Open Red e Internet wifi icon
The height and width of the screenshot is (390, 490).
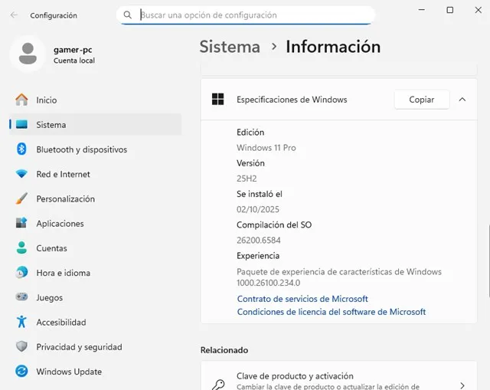tap(21, 174)
